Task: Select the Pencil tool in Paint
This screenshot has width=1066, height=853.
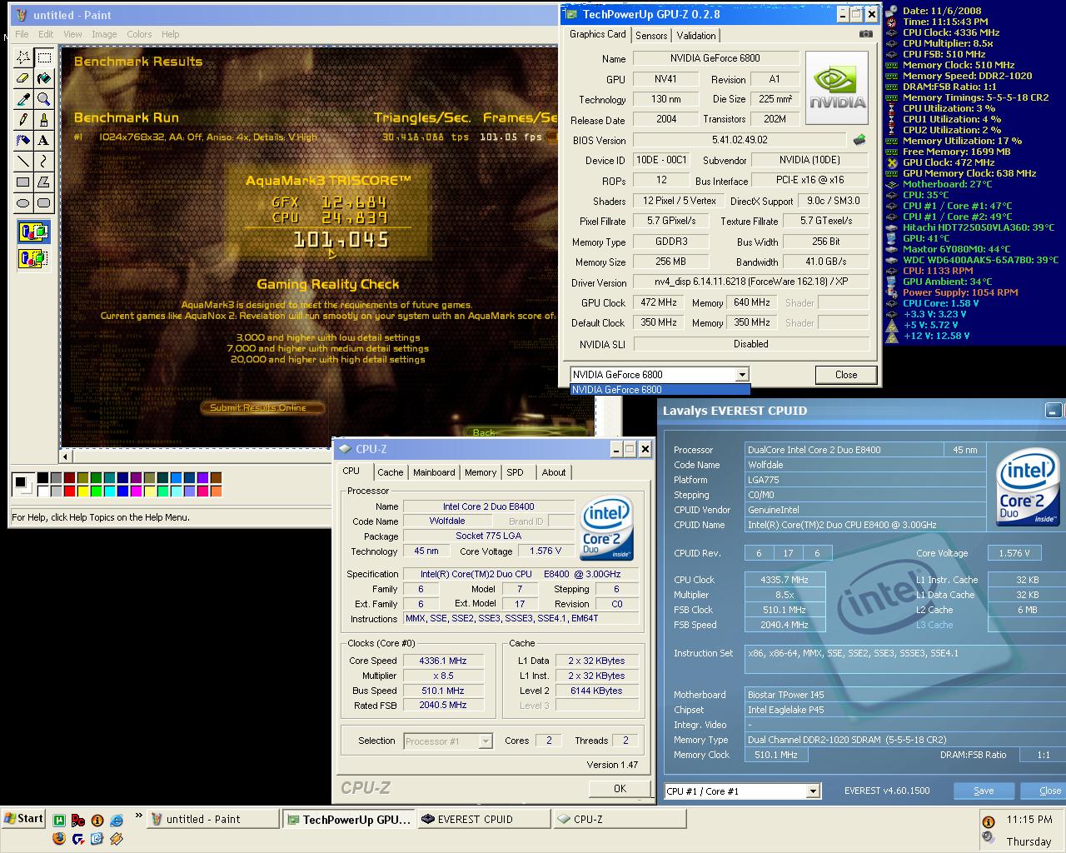Action: coord(23,120)
